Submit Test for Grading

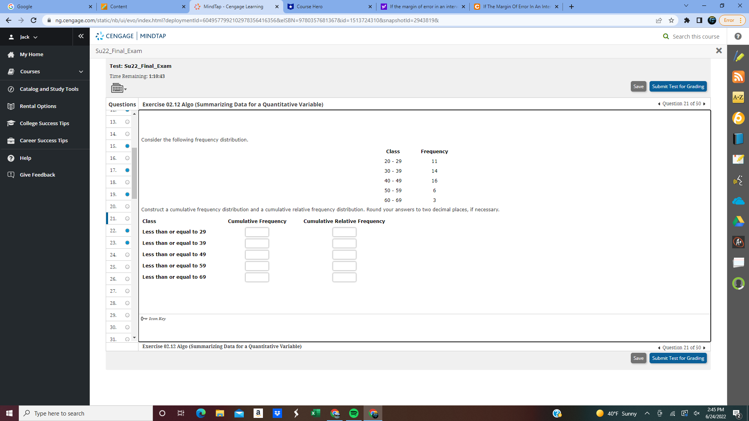[678, 86]
